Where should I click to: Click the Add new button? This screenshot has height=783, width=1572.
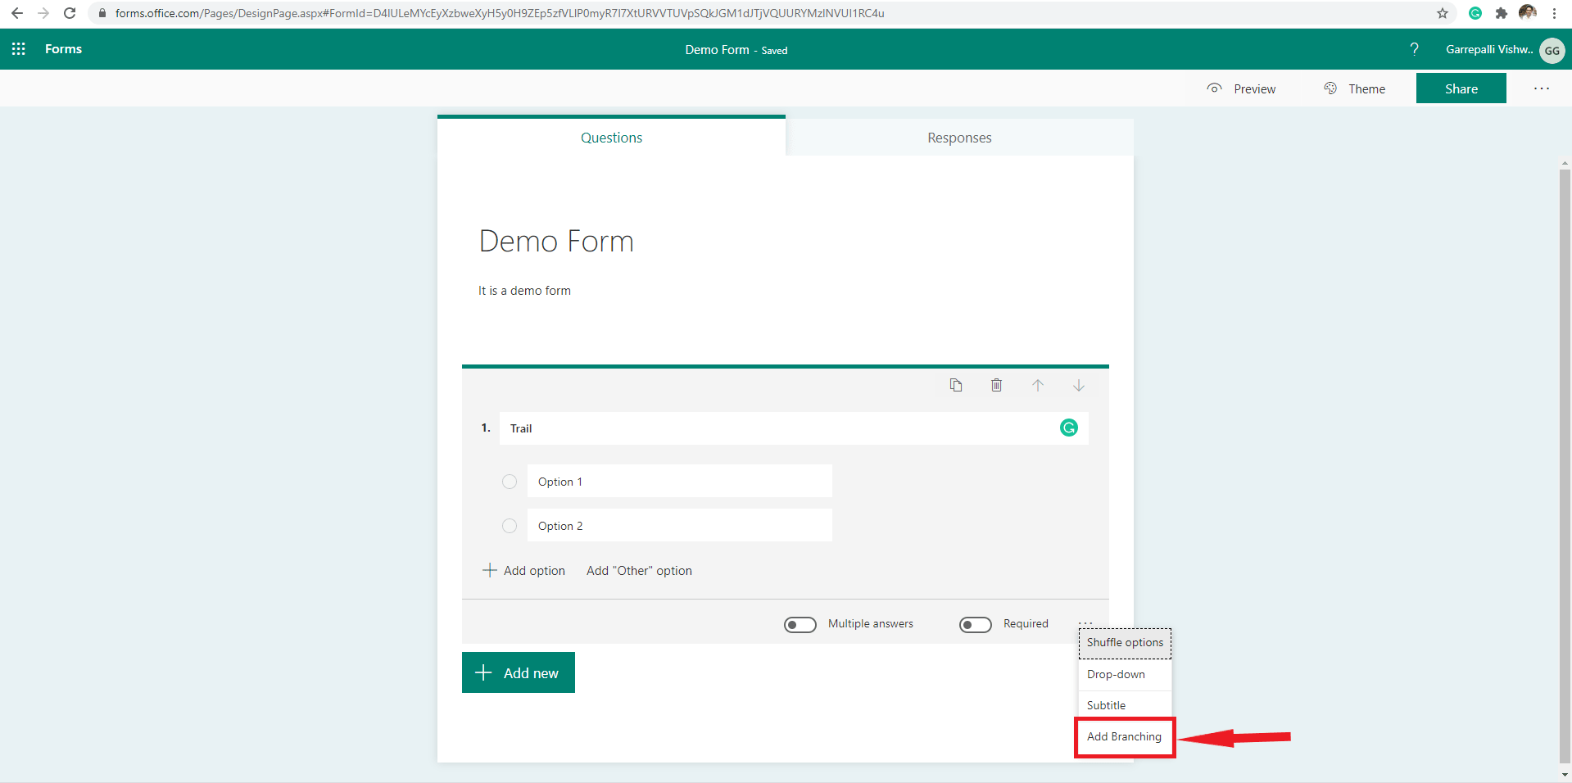point(518,672)
